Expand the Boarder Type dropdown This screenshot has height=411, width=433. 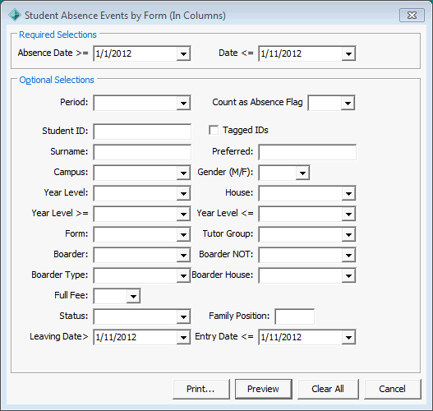(x=183, y=275)
